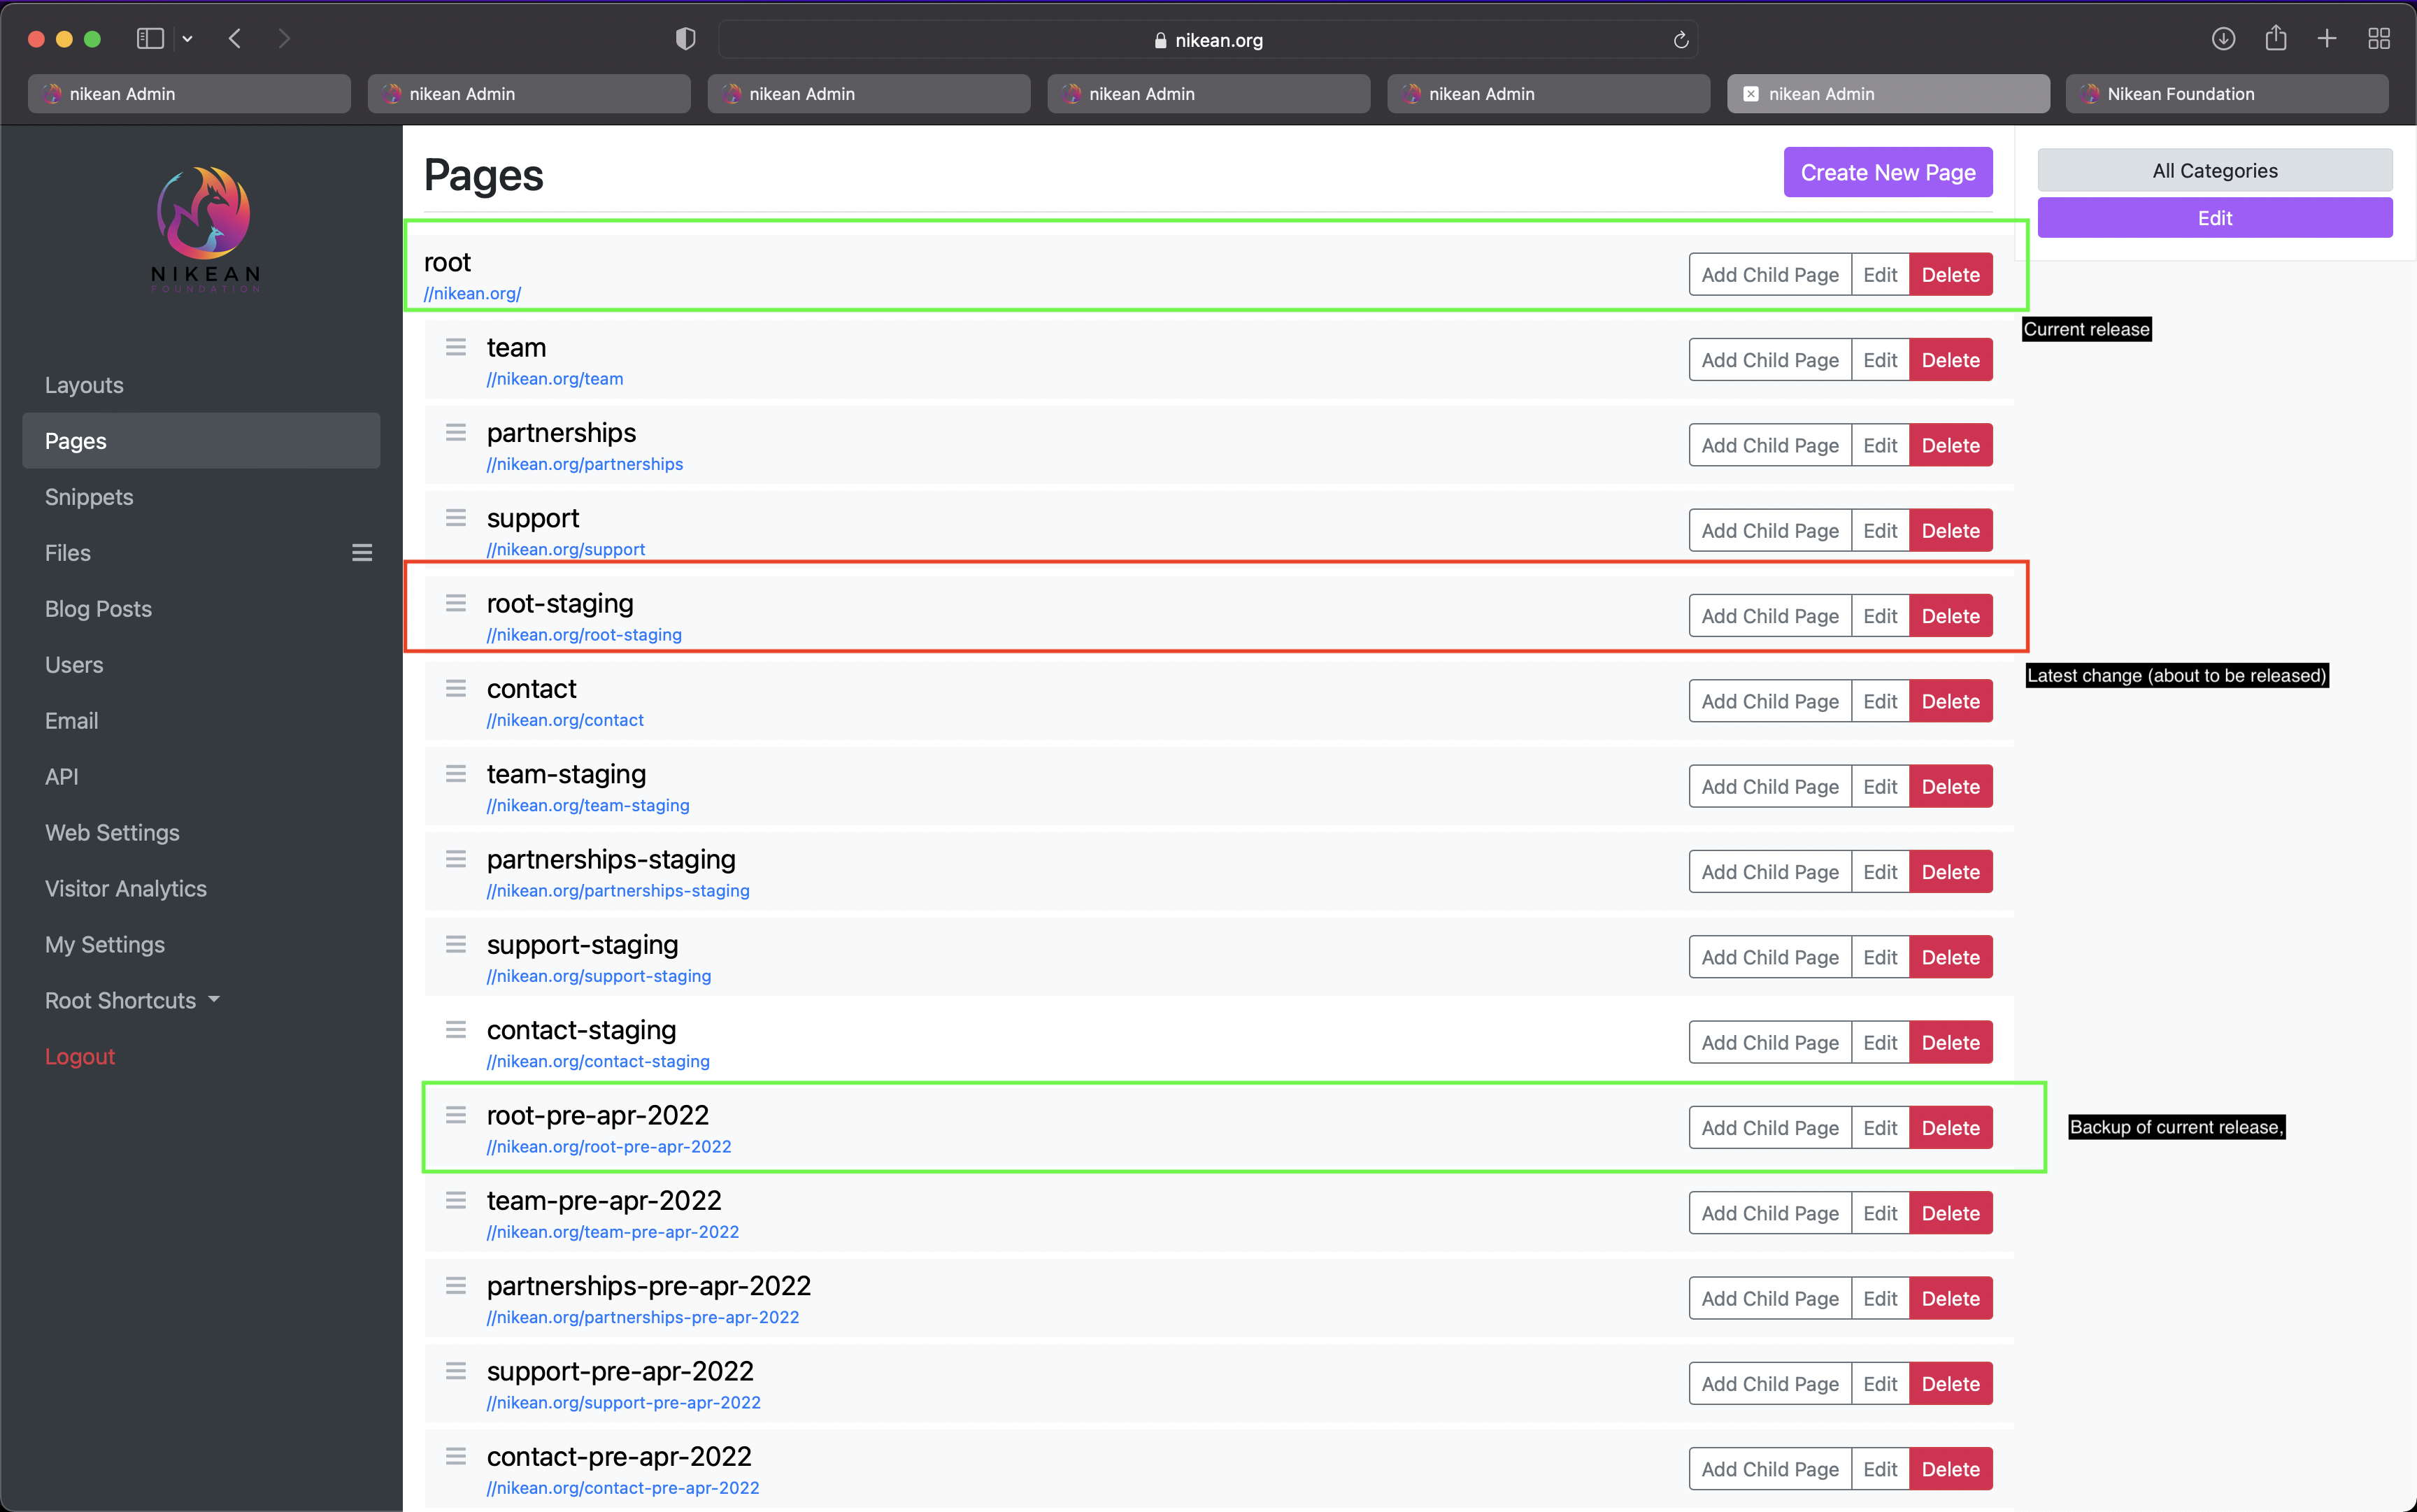The width and height of the screenshot is (2417, 1512).
Task: Grab the drag handle for support-pre-apr-2022 page
Action: click(456, 1371)
